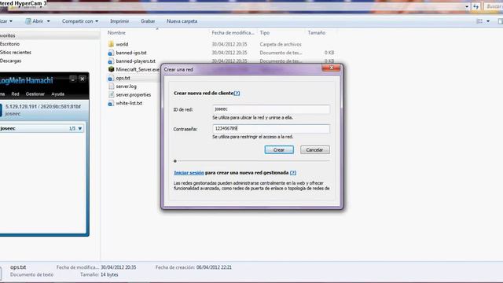Screen dimensions: 503x283
Task: Click the white-list.txt file icon
Action: (111, 103)
